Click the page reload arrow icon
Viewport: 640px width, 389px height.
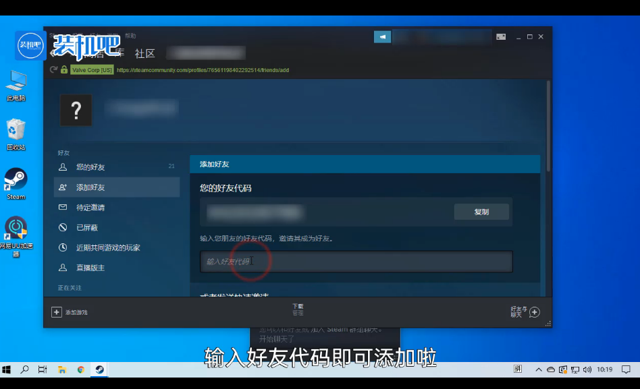(53, 69)
